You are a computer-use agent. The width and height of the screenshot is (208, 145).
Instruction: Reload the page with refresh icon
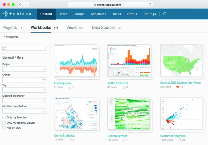pyautogui.click(x=150, y=5)
